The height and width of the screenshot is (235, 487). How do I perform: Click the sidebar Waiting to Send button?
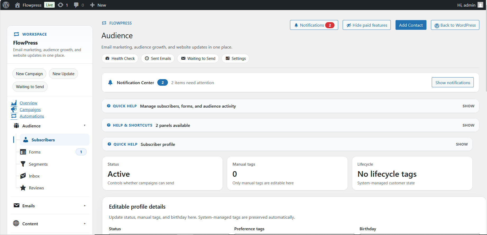coord(30,87)
